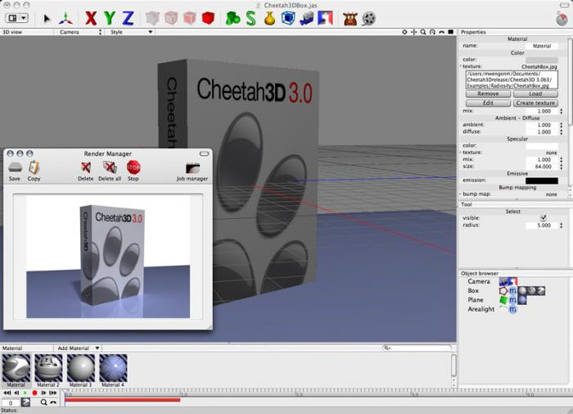Image resolution: width=573 pixels, height=414 pixels.
Task: Click the m tag on Box row
Action: pyautogui.click(x=512, y=291)
